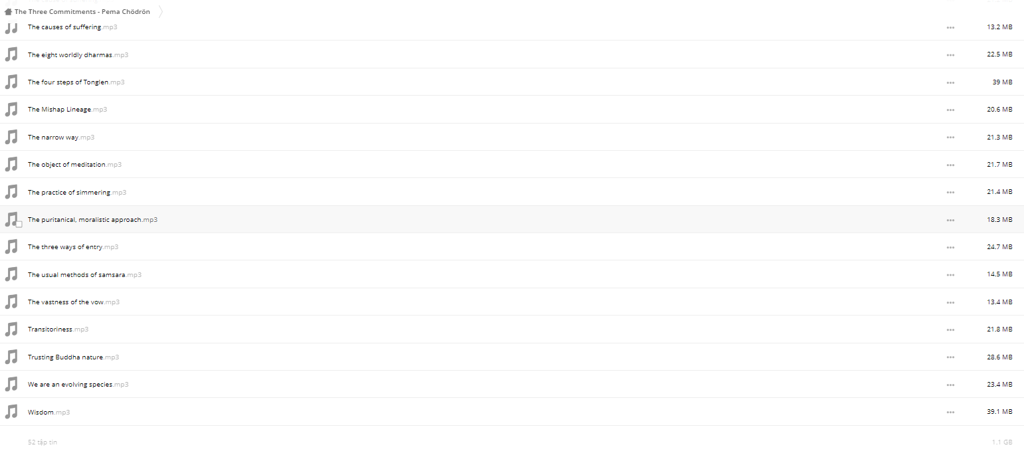Image resolution: width=1024 pixels, height=469 pixels.
Task: Click audio icon for The three ways of entry.mp3
Action: click(x=11, y=247)
